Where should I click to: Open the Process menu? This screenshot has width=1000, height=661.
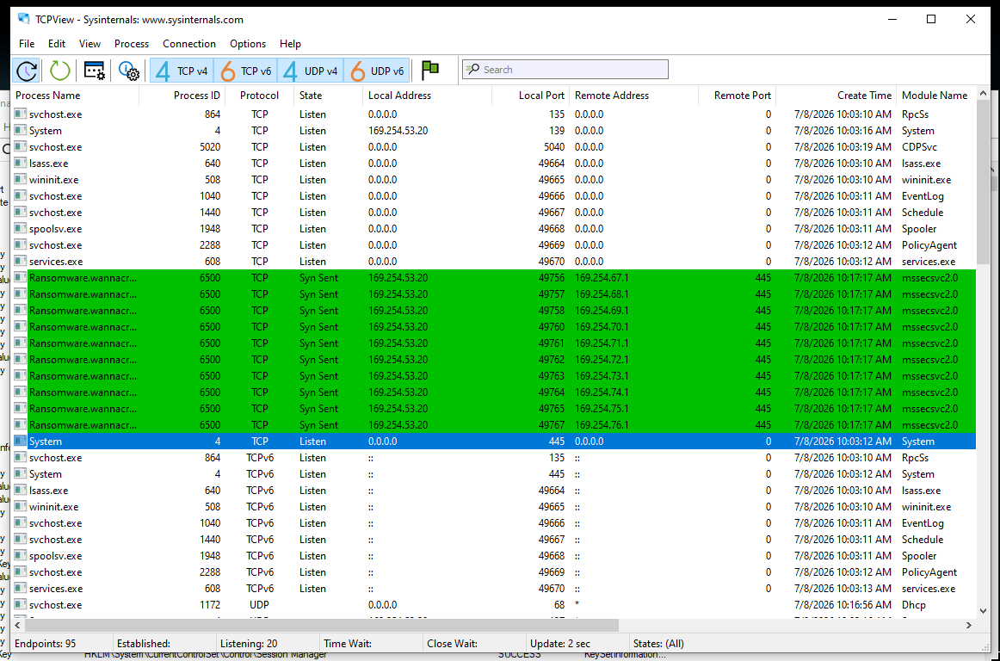132,44
